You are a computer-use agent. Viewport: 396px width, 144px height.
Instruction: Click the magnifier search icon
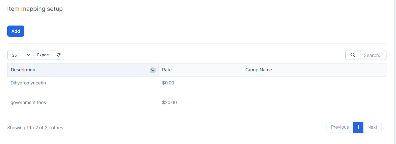point(353,55)
